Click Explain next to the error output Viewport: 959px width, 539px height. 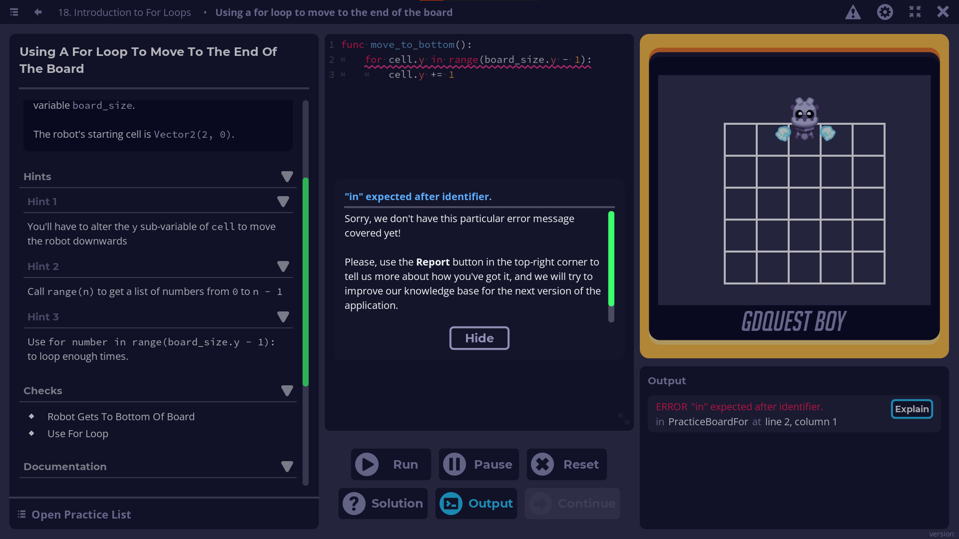tap(912, 409)
